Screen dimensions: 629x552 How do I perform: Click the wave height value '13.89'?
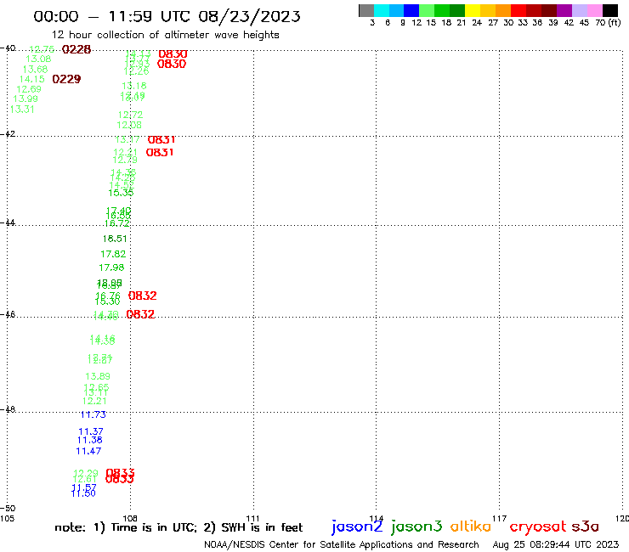tap(98, 376)
